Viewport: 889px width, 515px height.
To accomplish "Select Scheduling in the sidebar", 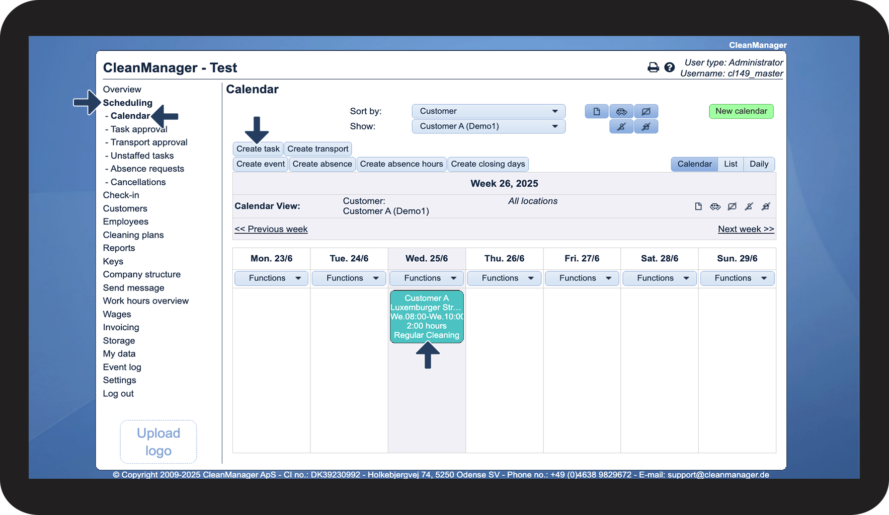I will coord(128,103).
